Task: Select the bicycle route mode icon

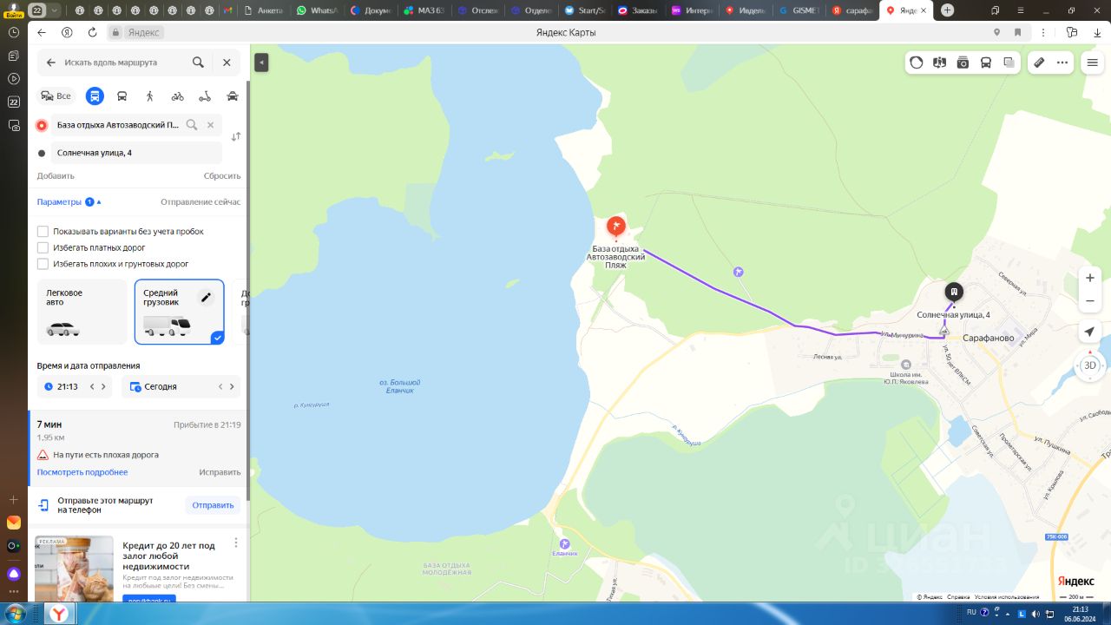Action: pyautogui.click(x=177, y=96)
